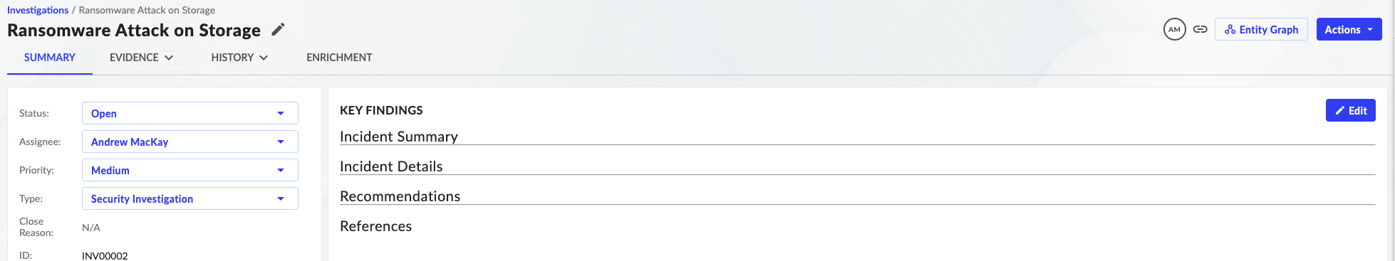The height and width of the screenshot is (261, 1395).
Task: Open the History tab dropdown
Action: point(239,58)
